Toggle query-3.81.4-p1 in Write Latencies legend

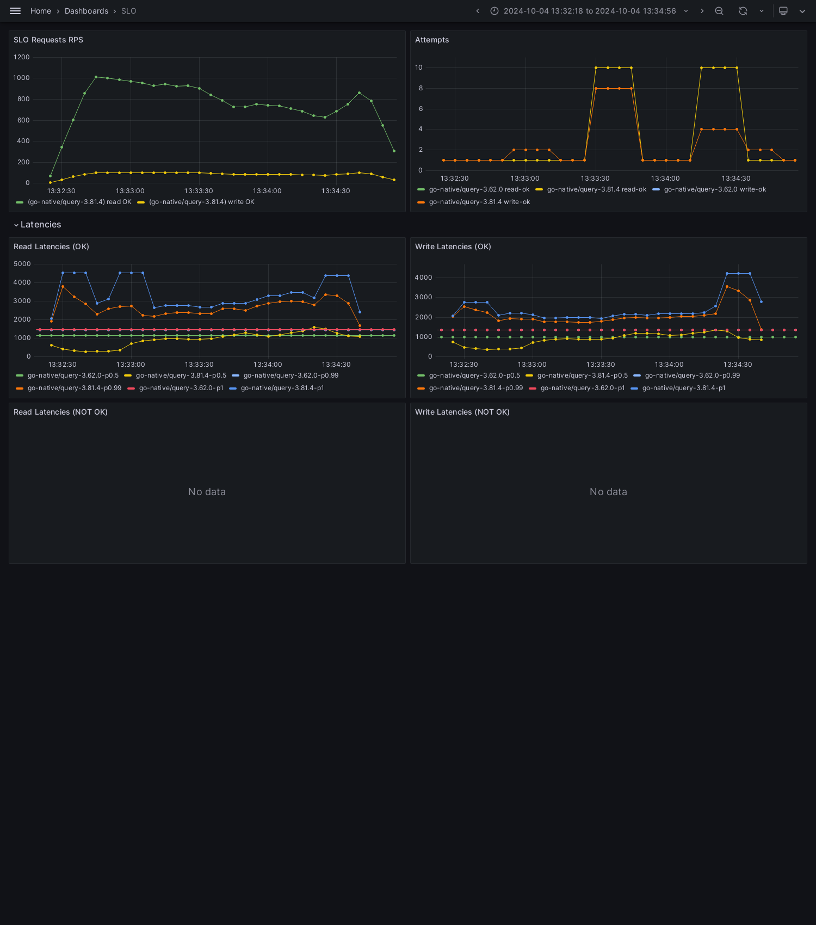pos(684,388)
